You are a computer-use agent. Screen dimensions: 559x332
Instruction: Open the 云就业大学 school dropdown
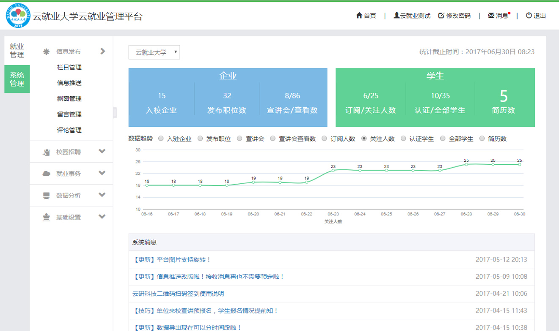coord(154,52)
